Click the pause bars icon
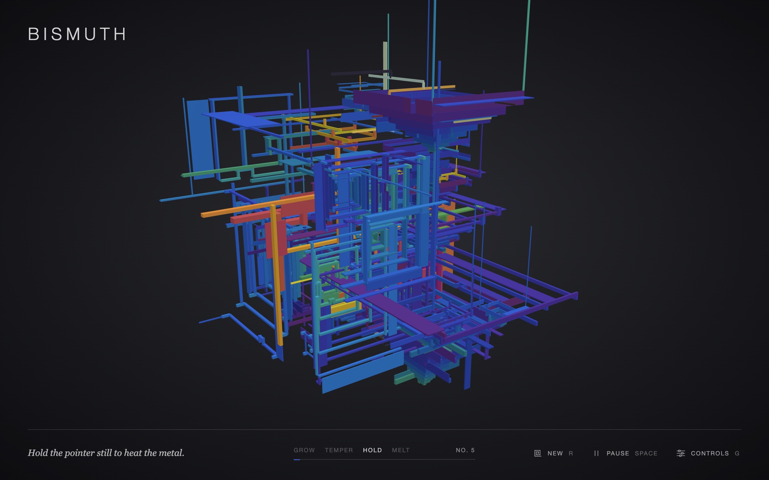The height and width of the screenshot is (480, 769). pos(596,454)
